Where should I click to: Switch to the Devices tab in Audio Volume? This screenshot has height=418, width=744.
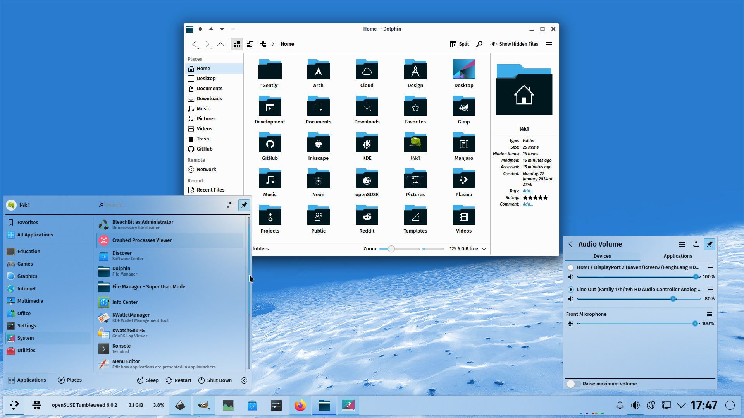tap(602, 256)
